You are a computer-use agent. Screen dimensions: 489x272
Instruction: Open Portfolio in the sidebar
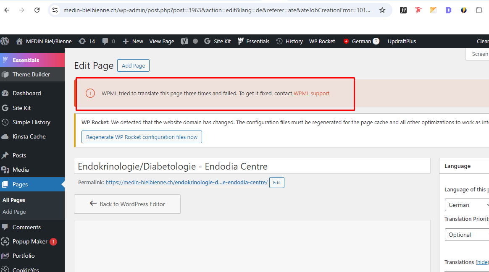pyautogui.click(x=32, y=256)
